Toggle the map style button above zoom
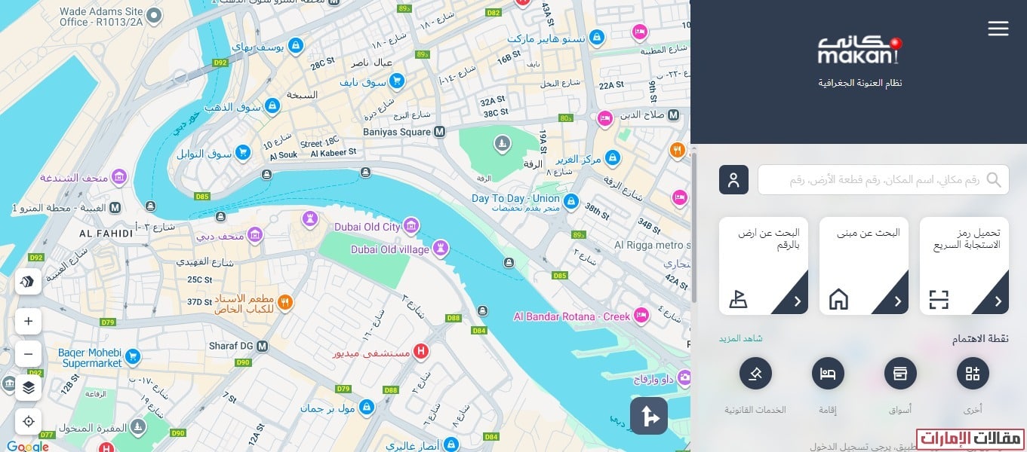 (x=29, y=281)
